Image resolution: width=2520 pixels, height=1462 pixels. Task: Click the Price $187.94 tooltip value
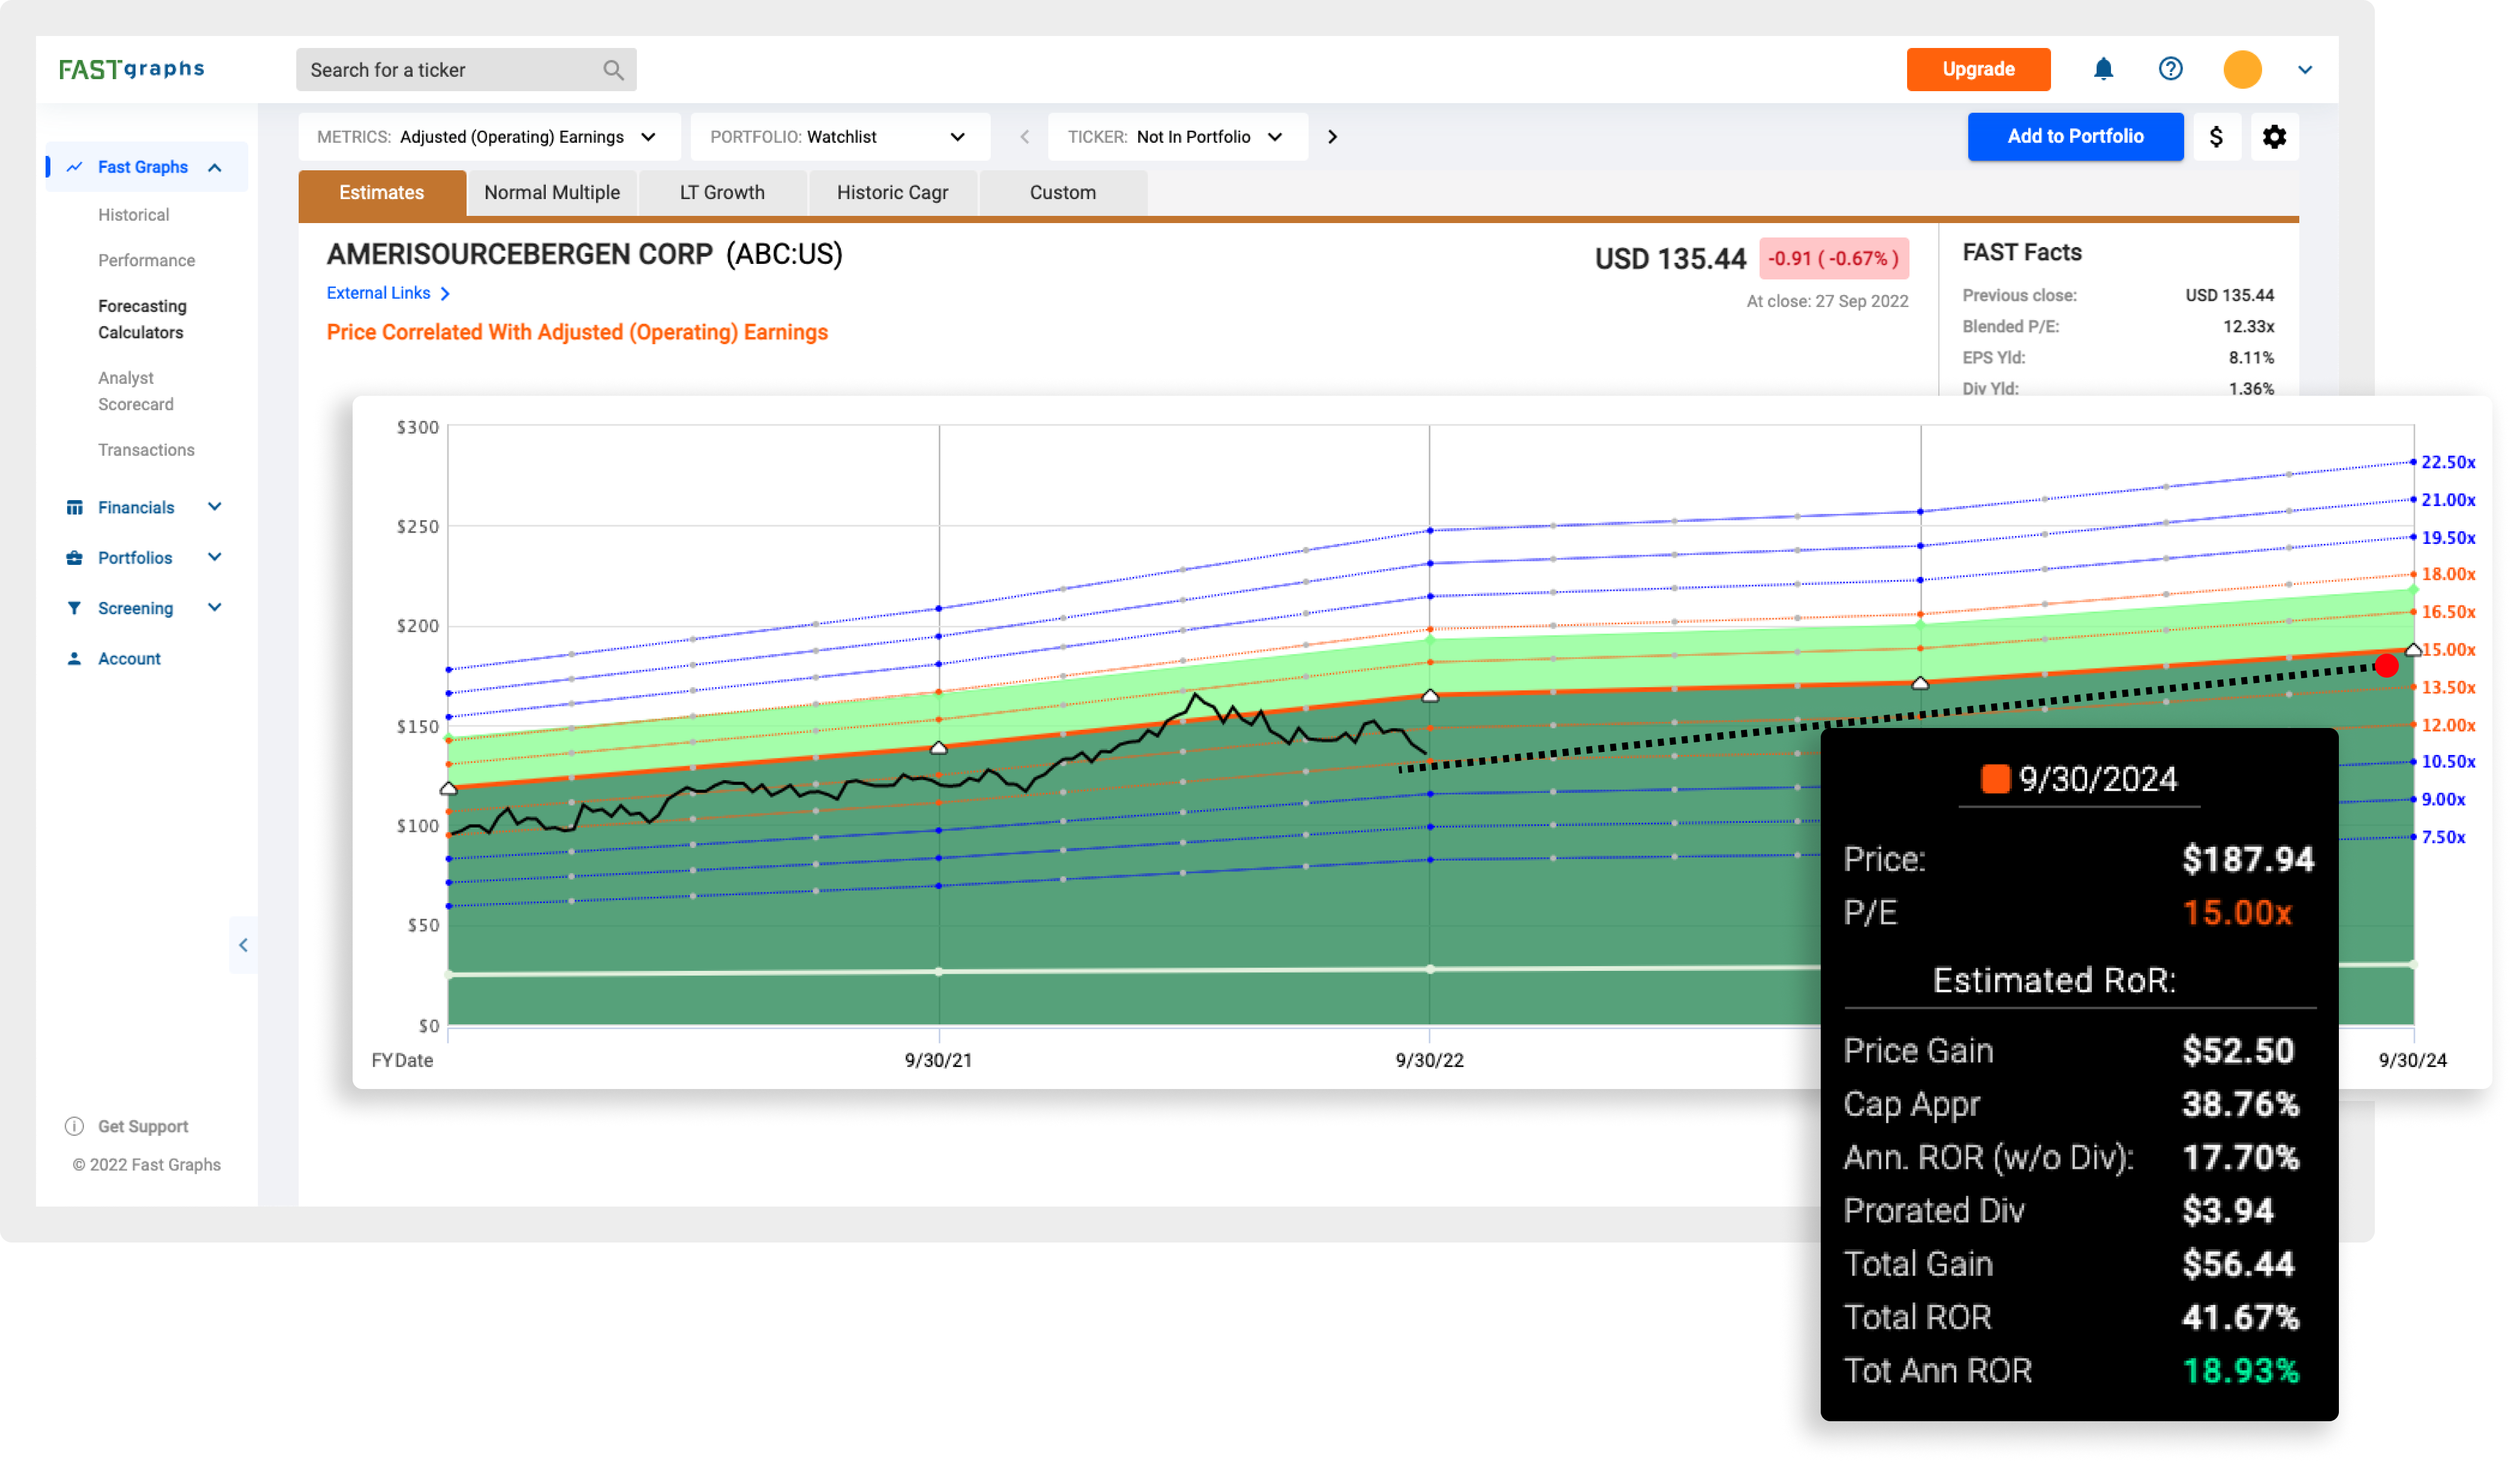click(2248, 859)
